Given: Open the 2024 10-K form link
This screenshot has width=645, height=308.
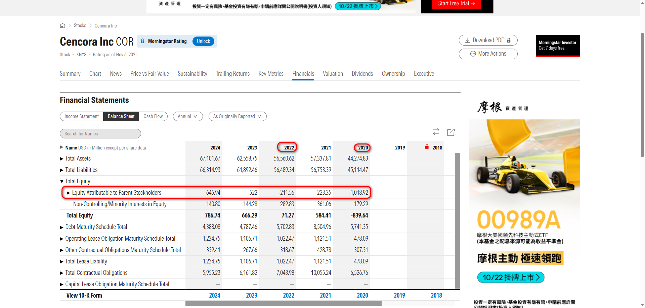Looking at the screenshot, I should 214,296.
